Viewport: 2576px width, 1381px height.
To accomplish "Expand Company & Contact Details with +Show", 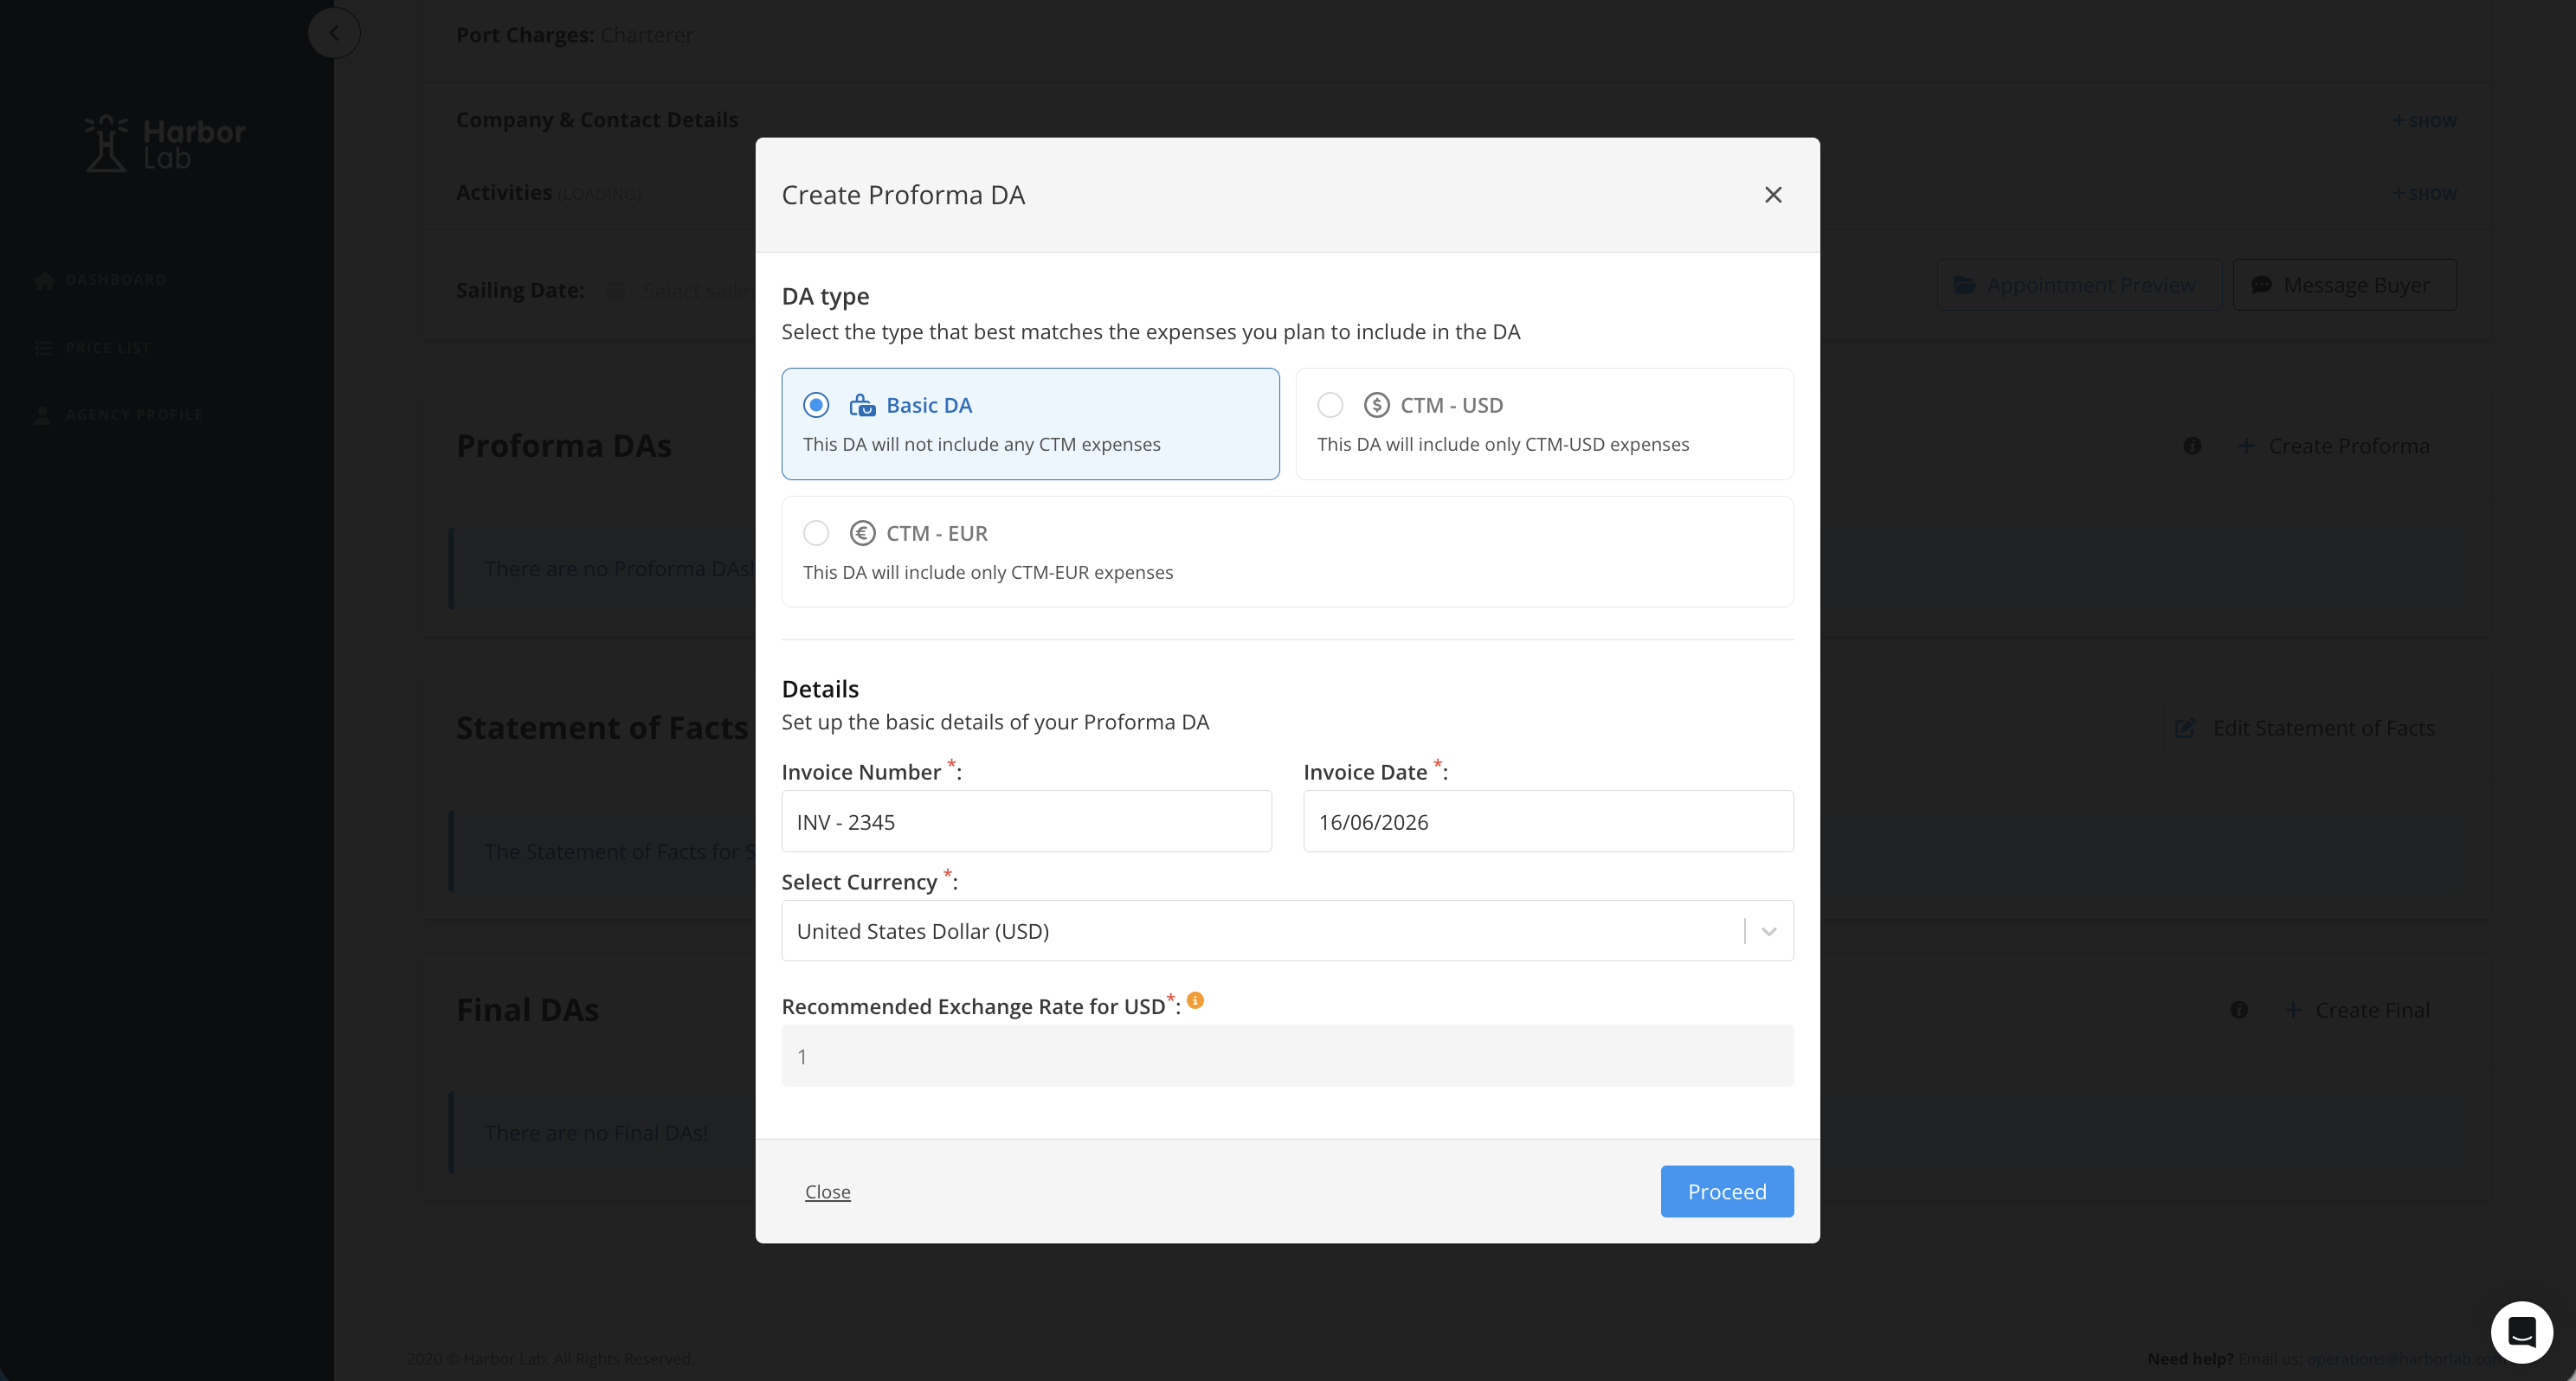I will (x=2424, y=121).
